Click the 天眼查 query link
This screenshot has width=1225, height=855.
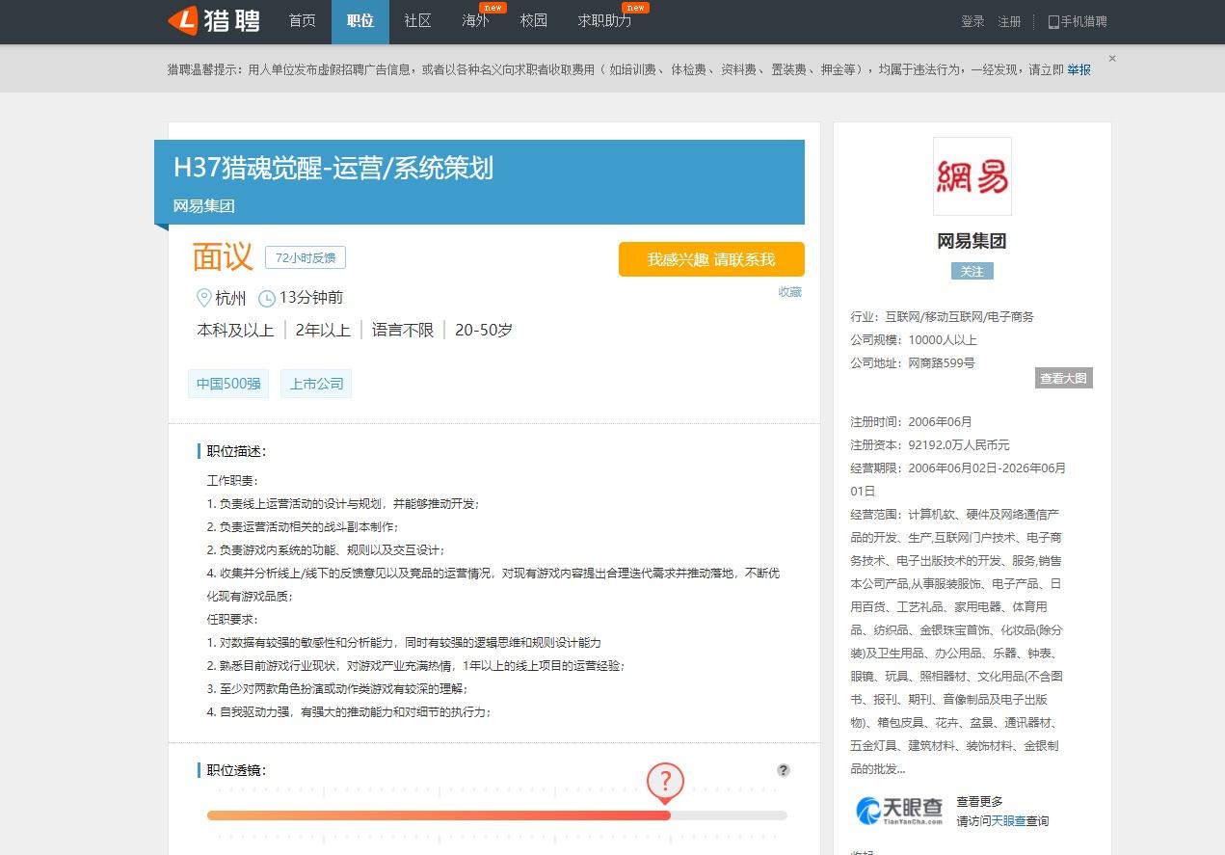1008,821
